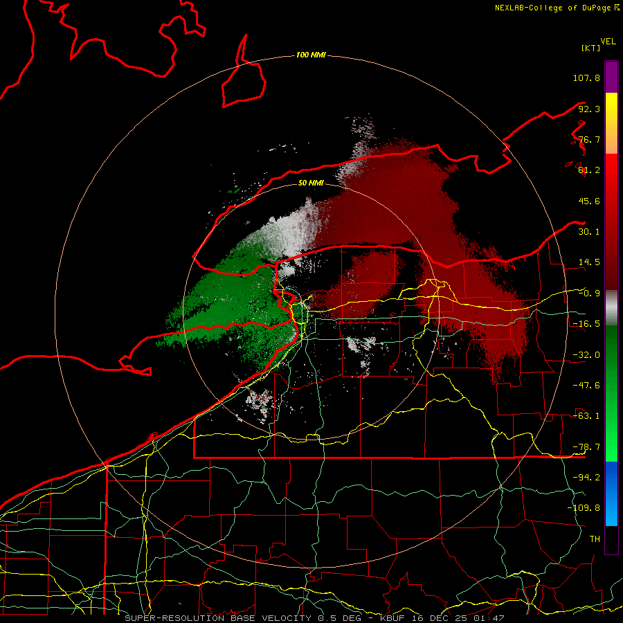Viewport: 623px width, 623px height.
Task: Click the 14.5 legend value
Action: (x=589, y=262)
